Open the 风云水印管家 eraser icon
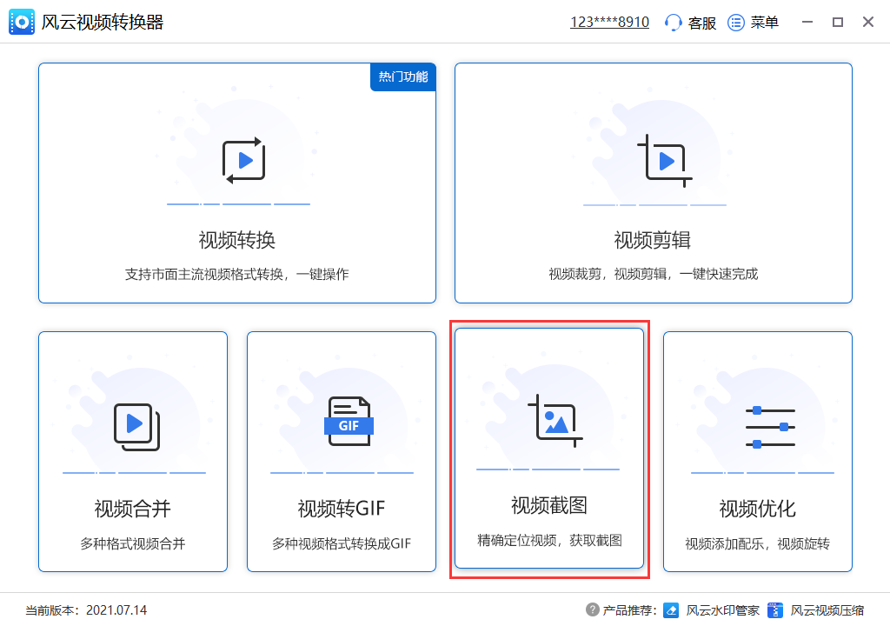This screenshot has height=626, width=890. click(x=671, y=610)
